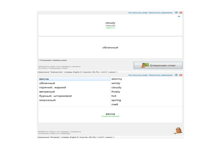Choose 'hot' in the right list
Screen dimensions: 206x154
point(146,96)
